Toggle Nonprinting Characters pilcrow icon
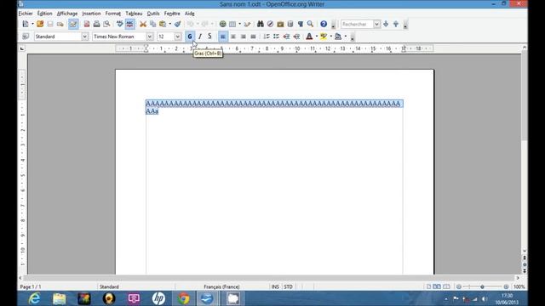The height and width of the screenshot is (306, 545). tap(301, 24)
